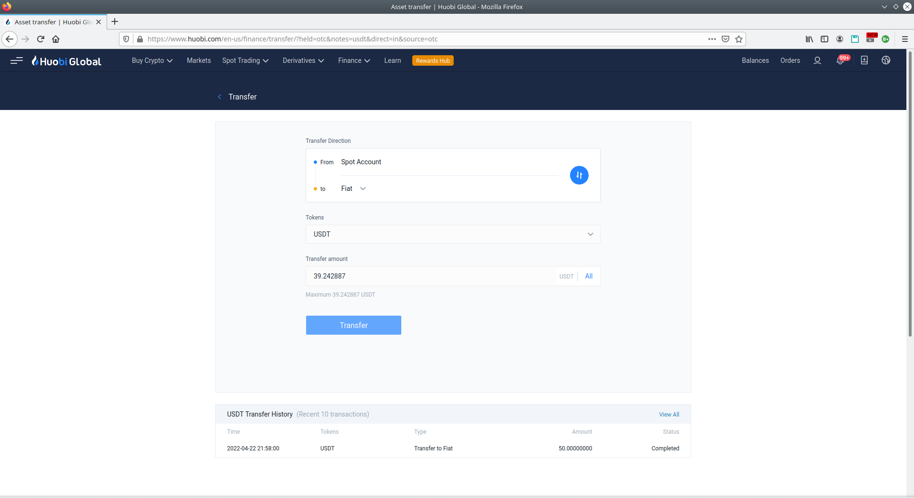The width and height of the screenshot is (914, 498).
Task: Open the Markets page
Action: (199, 60)
